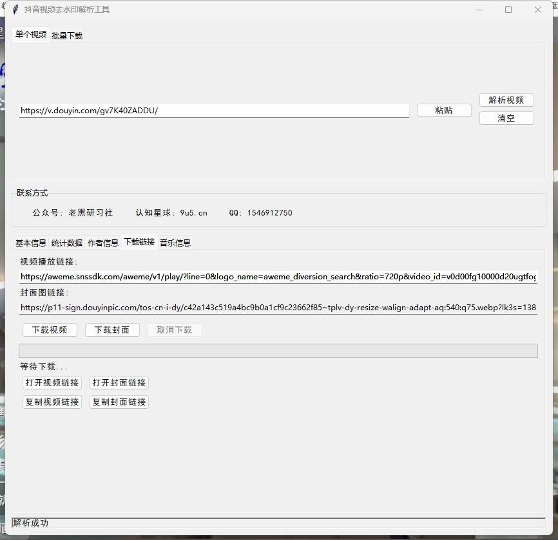Select the 音乐信息 (Music Info) tab
558x540 pixels.
[x=174, y=243]
